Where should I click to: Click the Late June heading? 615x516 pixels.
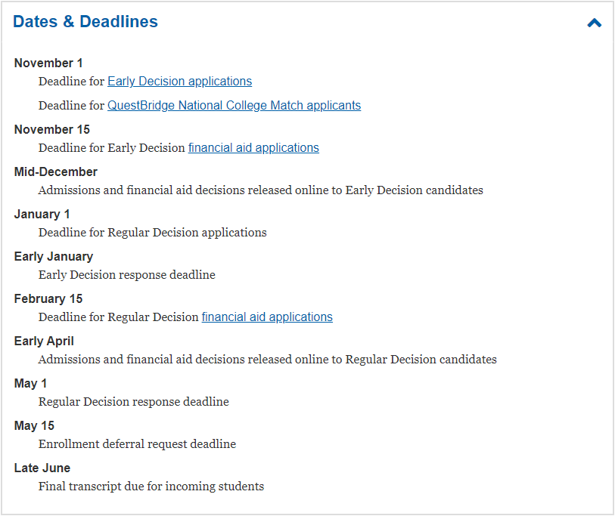(x=42, y=468)
